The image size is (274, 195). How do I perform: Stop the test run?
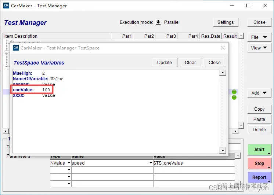click(259, 163)
